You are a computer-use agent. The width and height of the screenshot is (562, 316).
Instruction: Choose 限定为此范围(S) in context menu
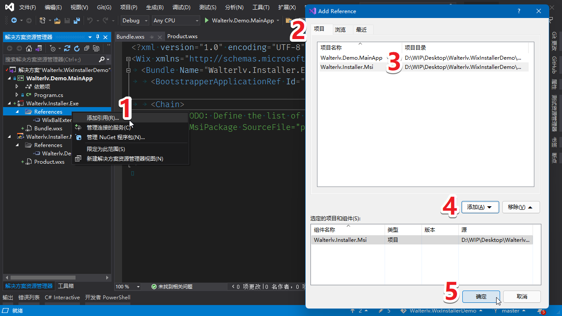130,149
